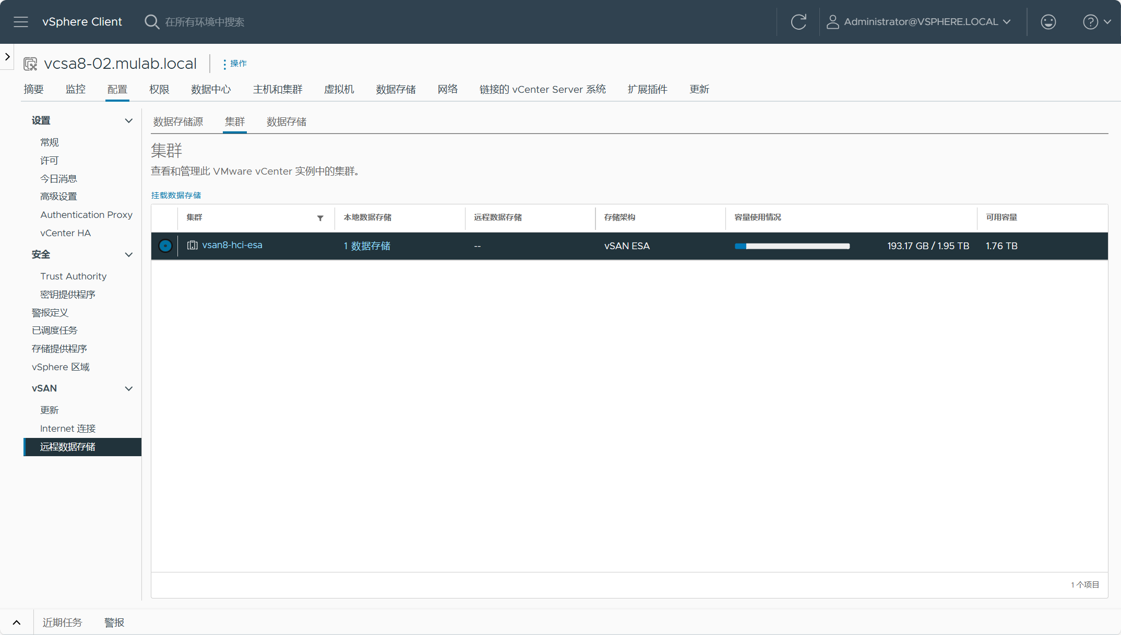Click the capacity usage bar for vsan8-hci-esa
This screenshot has width=1121, height=635.
[792, 246]
